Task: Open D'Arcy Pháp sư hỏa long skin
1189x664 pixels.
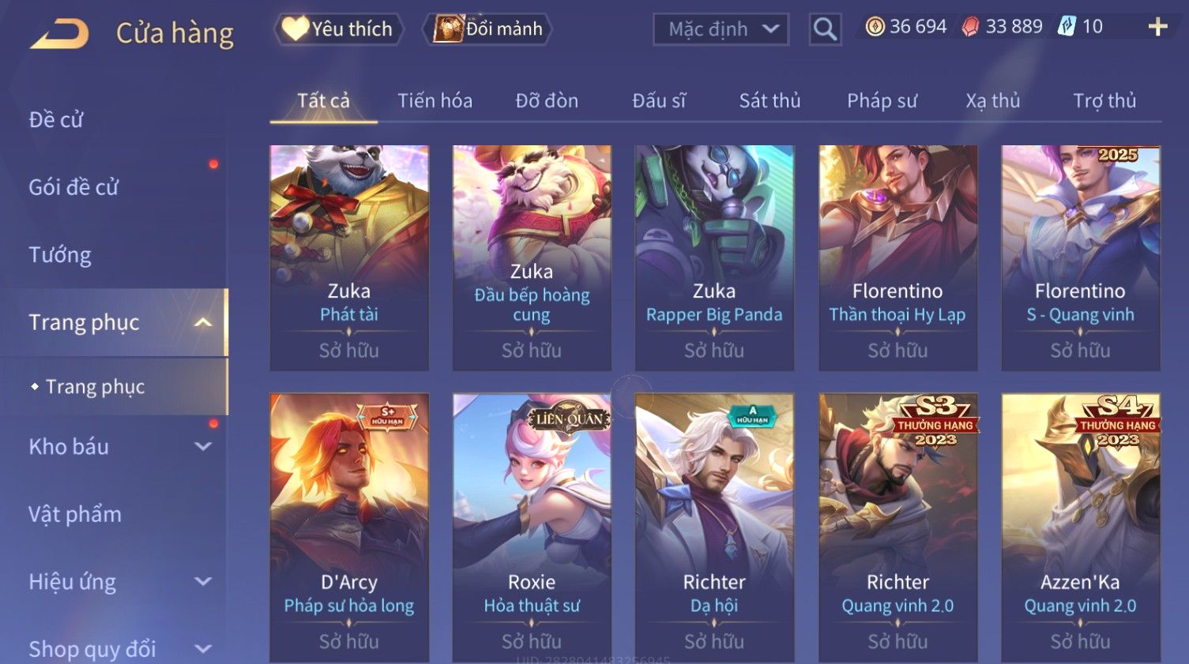Action: coord(349,527)
